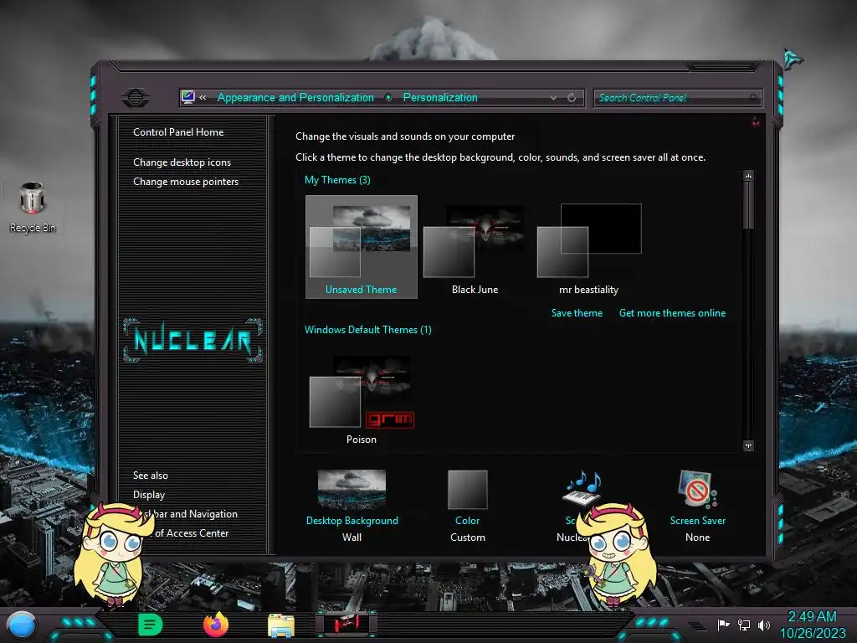Image resolution: width=857 pixels, height=643 pixels.
Task: Focus the Search Control Panel field
Action: (677, 98)
